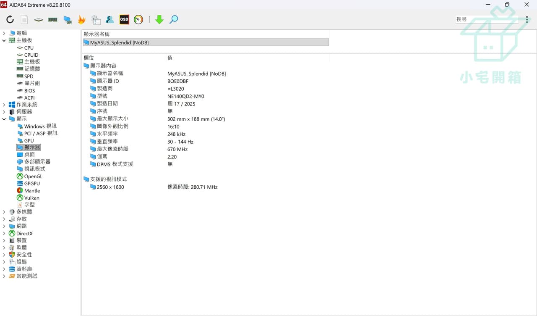Image resolution: width=537 pixels, height=316 pixels.
Task: Expand the 多媒體 tree node
Action: coord(4,212)
